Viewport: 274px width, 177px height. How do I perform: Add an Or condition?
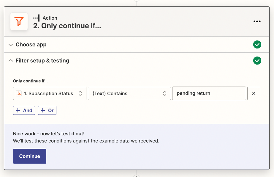47,110
